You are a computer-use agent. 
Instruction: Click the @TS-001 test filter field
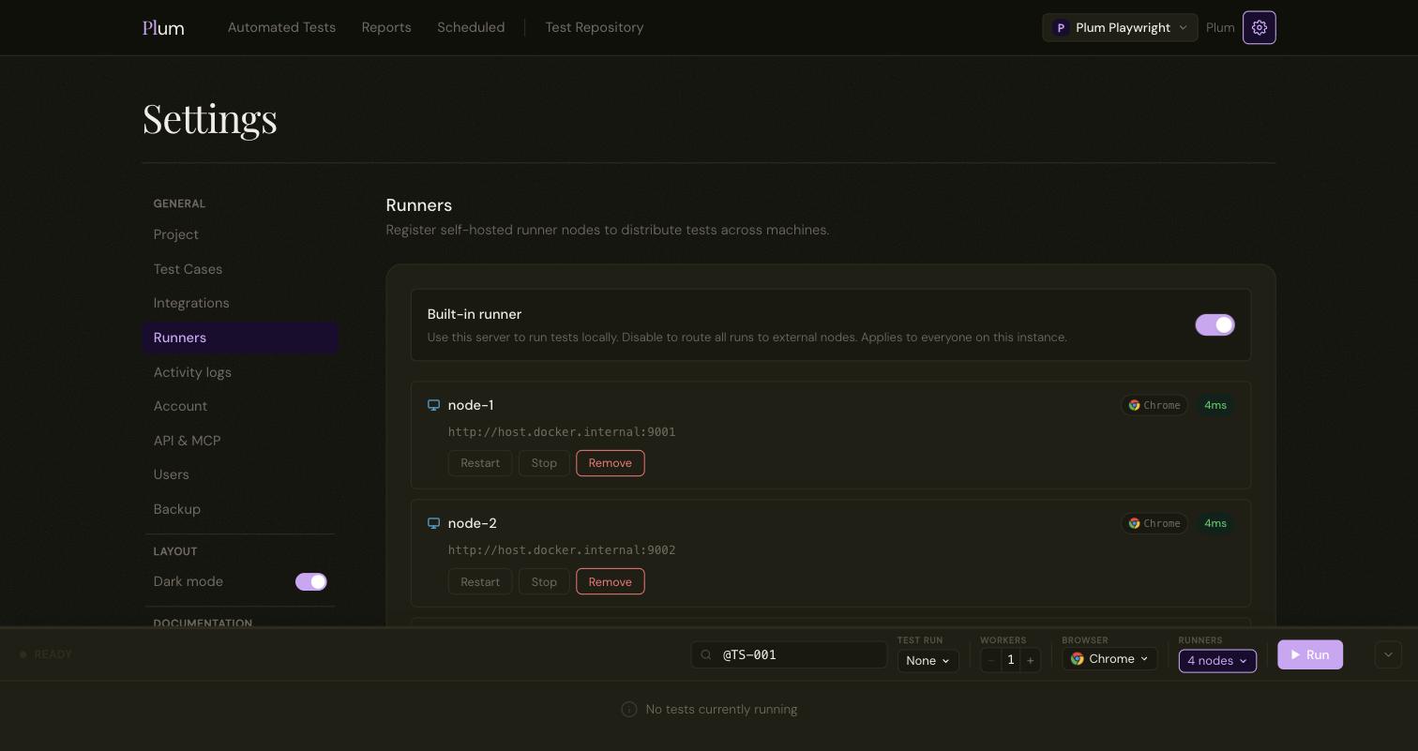coord(789,654)
